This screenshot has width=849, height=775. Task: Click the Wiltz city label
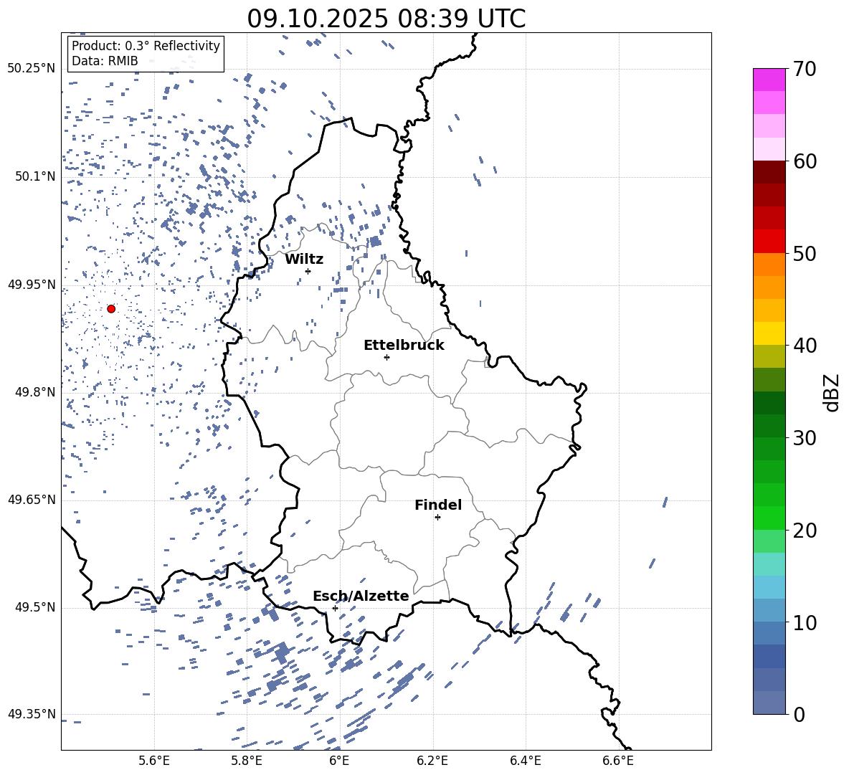point(304,260)
